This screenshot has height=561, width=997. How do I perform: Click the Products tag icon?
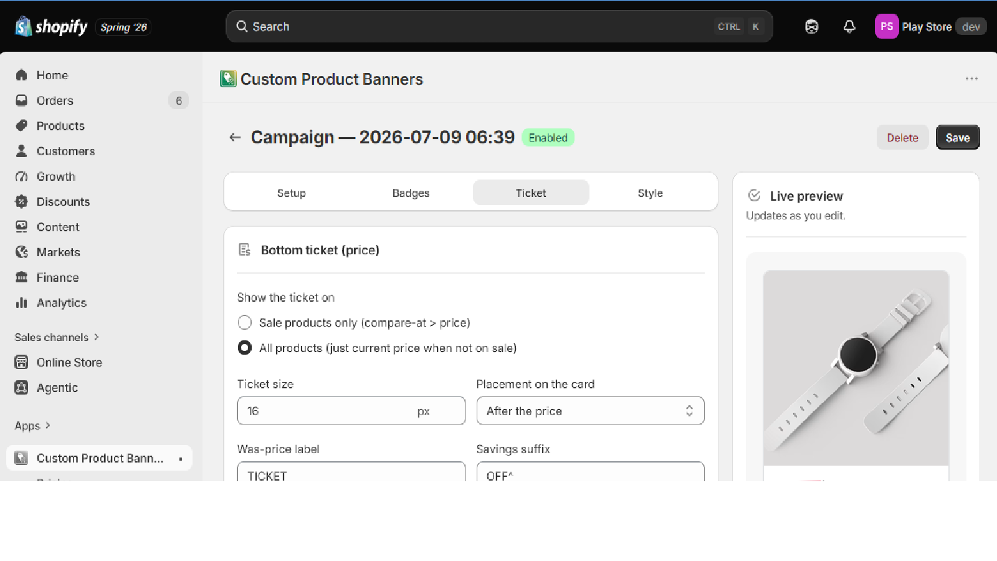(22, 125)
